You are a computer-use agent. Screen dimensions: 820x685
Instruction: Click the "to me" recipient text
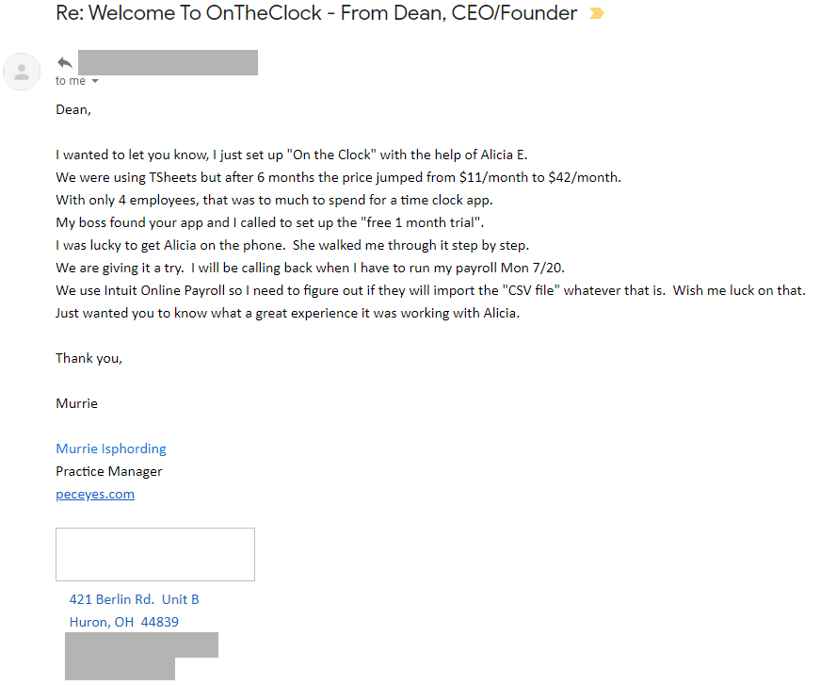[x=71, y=81]
